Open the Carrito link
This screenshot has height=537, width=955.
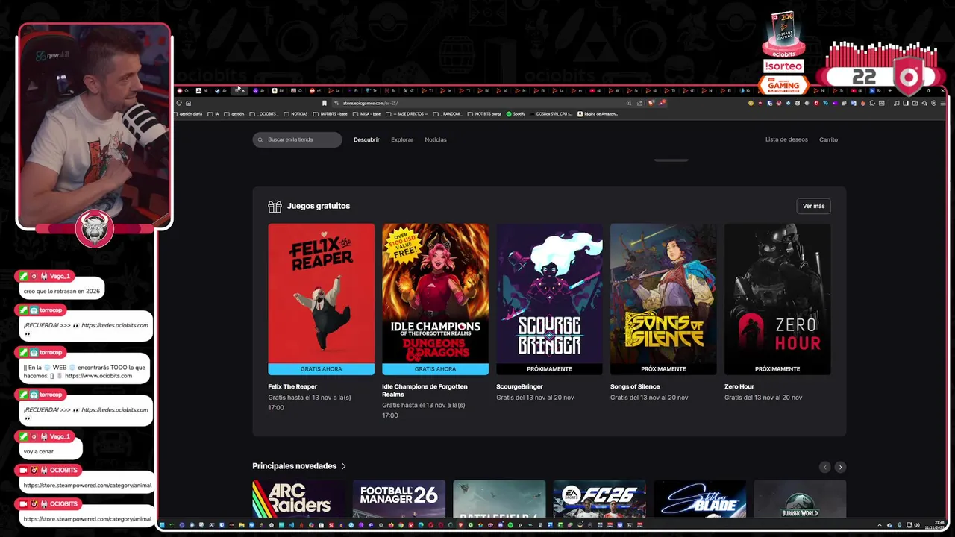coord(828,139)
